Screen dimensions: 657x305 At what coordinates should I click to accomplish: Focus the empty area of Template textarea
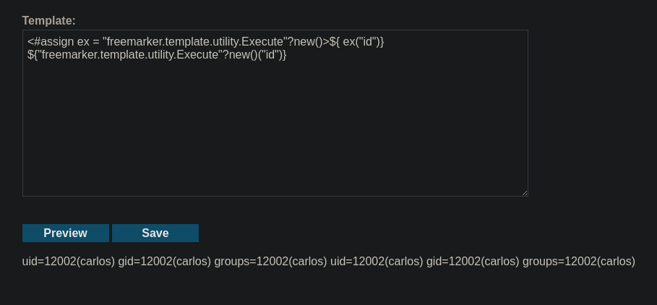click(275, 126)
